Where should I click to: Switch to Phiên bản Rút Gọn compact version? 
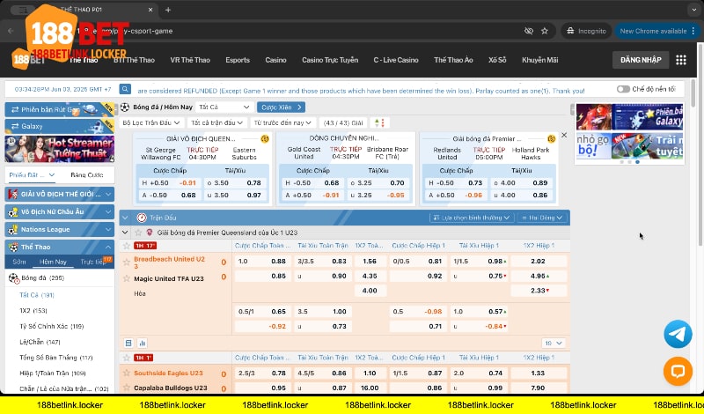click(59, 109)
